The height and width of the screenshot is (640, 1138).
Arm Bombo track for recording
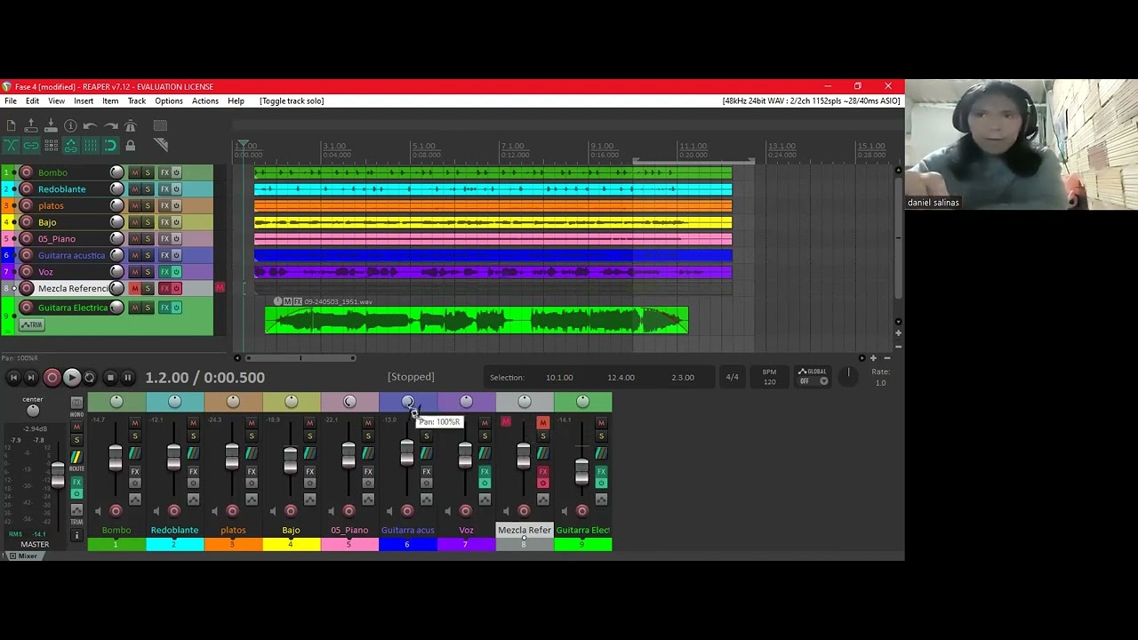(x=26, y=172)
